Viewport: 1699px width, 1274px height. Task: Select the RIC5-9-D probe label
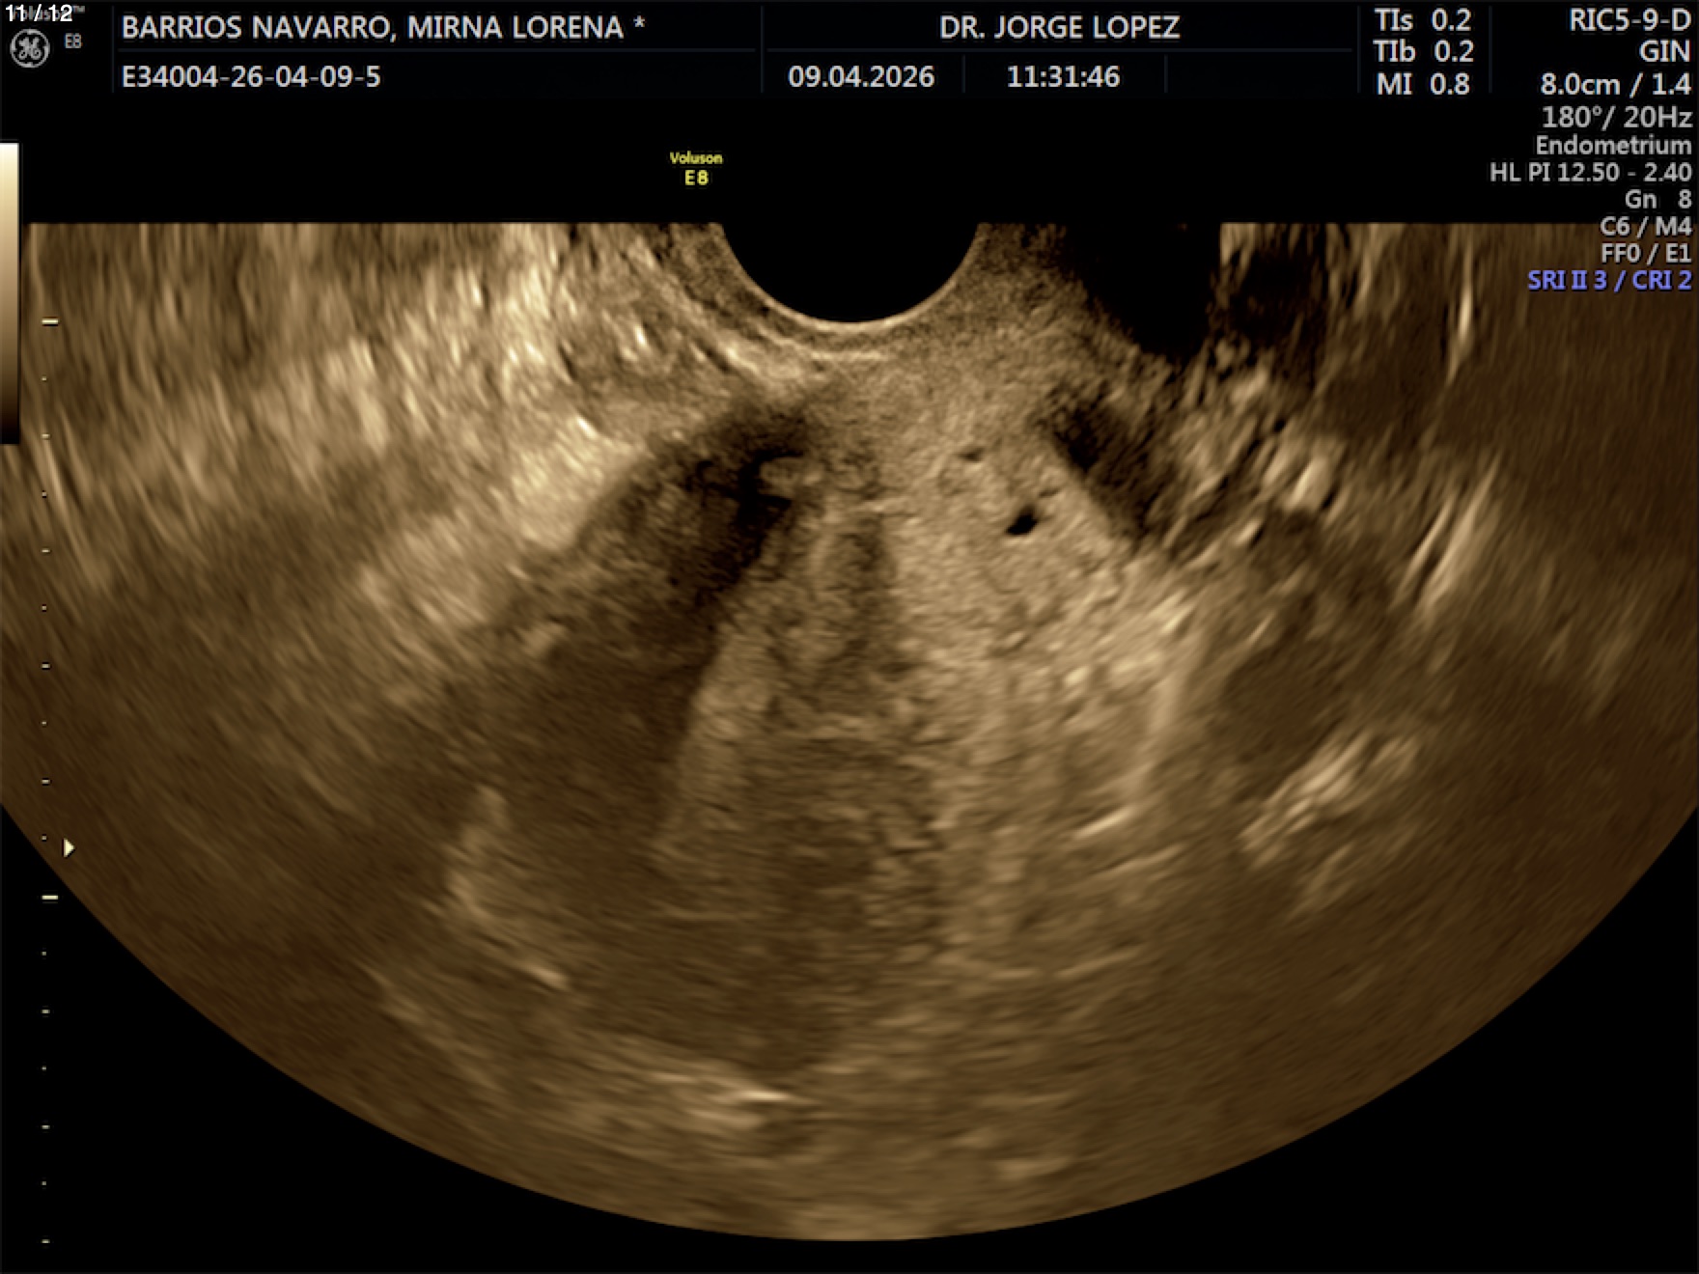[1629, 21]
